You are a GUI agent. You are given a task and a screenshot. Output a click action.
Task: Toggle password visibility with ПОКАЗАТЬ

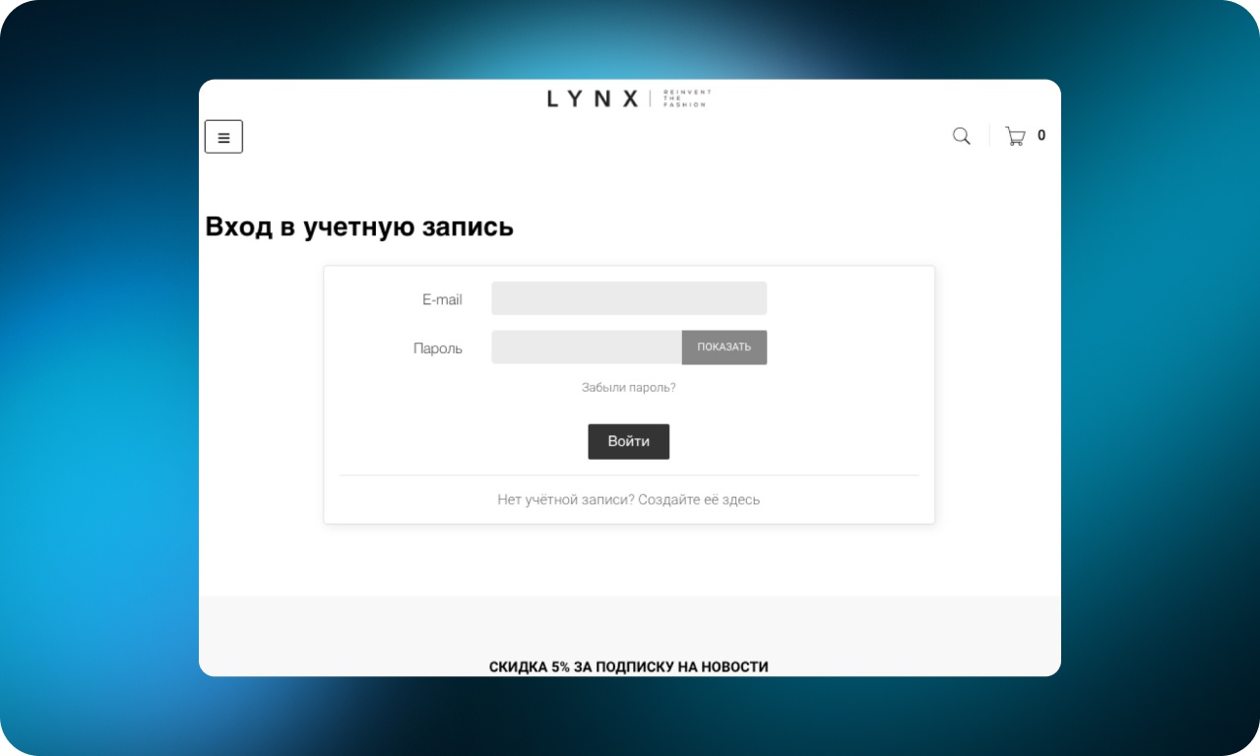[724, 346]
